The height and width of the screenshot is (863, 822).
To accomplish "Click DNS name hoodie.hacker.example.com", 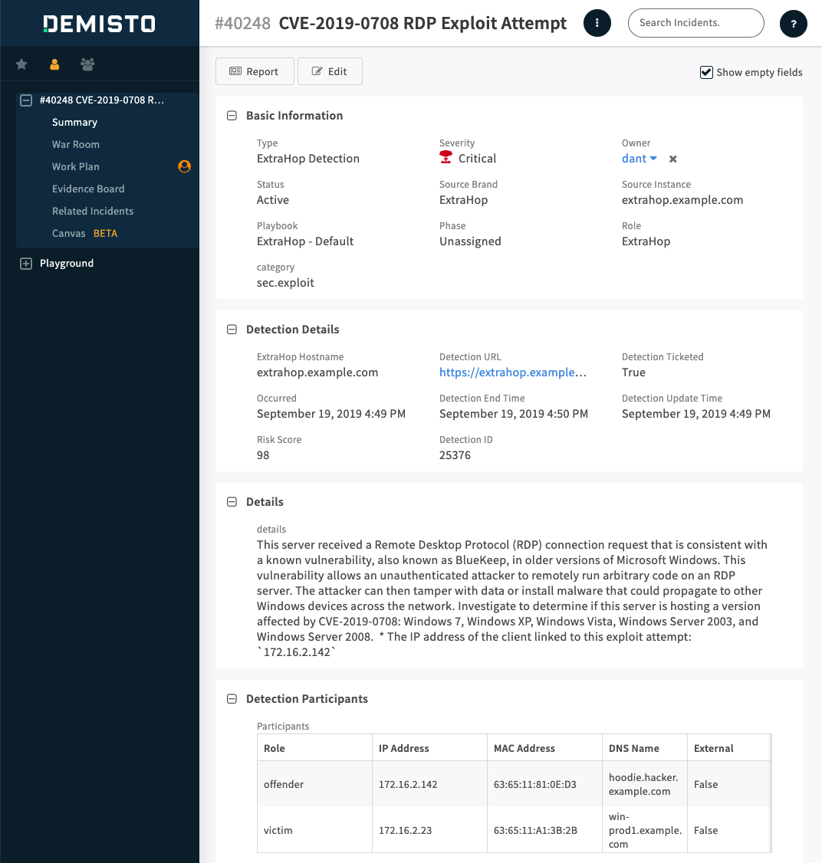I will pos(643,784).
